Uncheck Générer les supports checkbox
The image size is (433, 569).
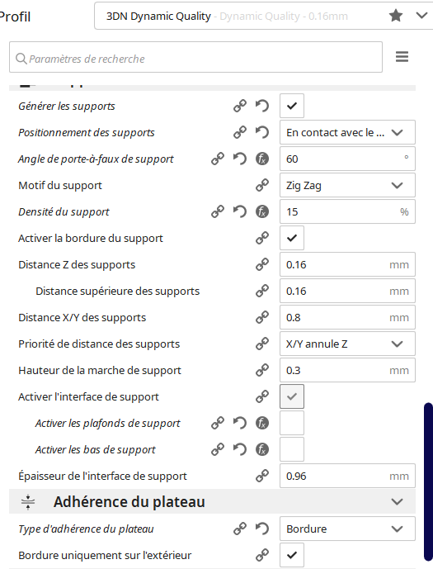292,106
